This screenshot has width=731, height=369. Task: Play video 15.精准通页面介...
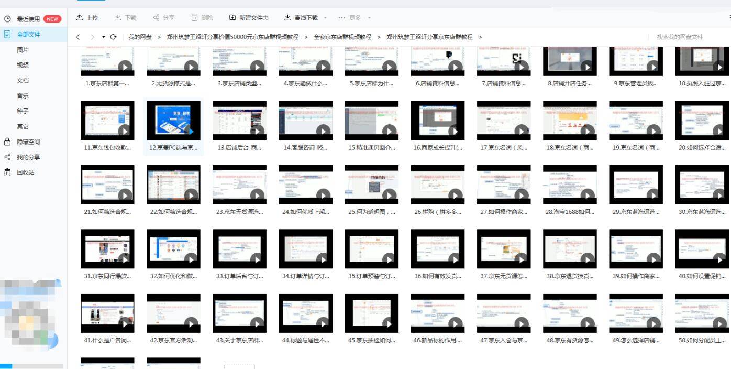click(389, 131)
